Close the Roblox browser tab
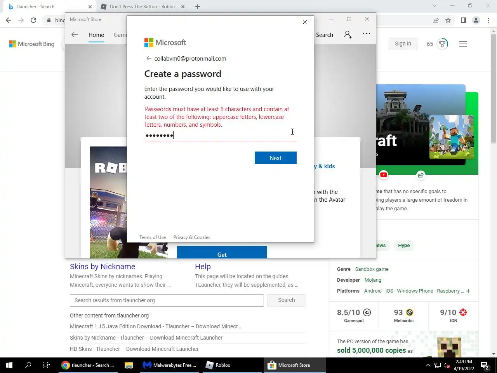Screen dimensions: 497x373 tap(183, 7)
